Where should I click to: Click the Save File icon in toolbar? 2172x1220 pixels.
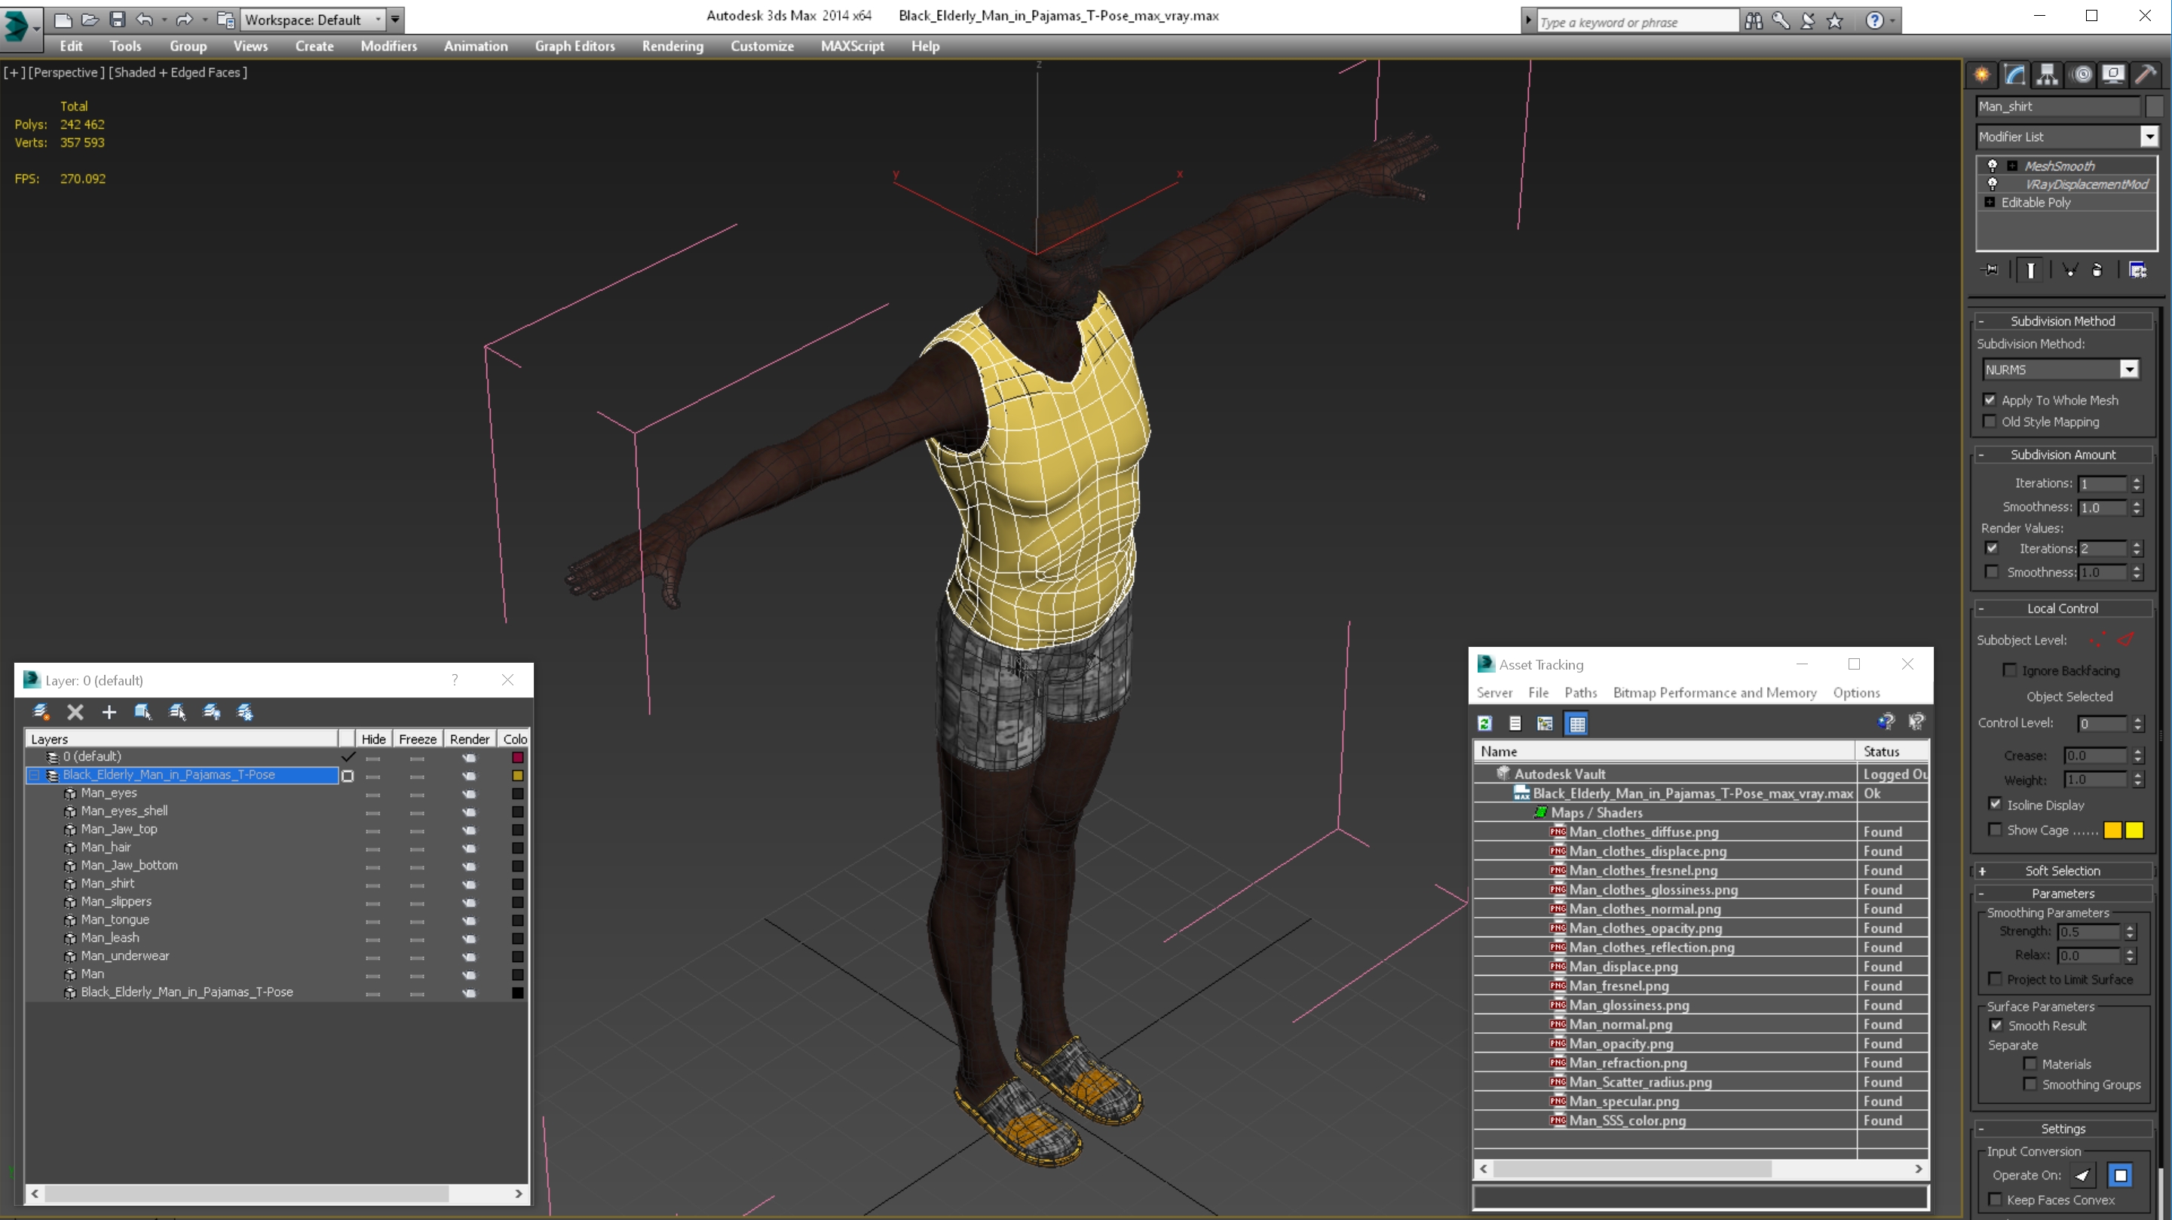click(117, 20)
